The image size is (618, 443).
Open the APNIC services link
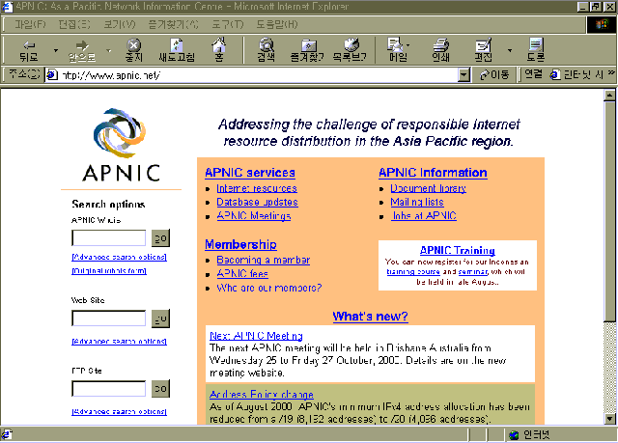coord(250,173)
